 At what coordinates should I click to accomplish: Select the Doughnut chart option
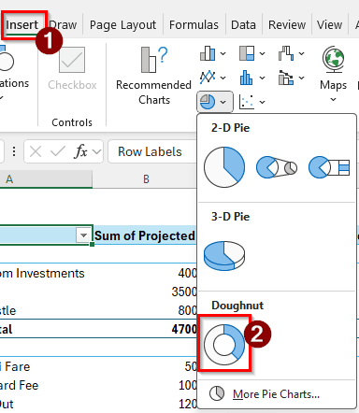tap(224, 344)
